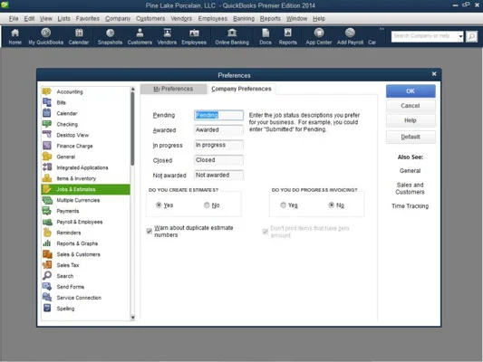Click the Awarded status text field
The width and height of the screenshot is (483, 362).
tap(218, 130)
